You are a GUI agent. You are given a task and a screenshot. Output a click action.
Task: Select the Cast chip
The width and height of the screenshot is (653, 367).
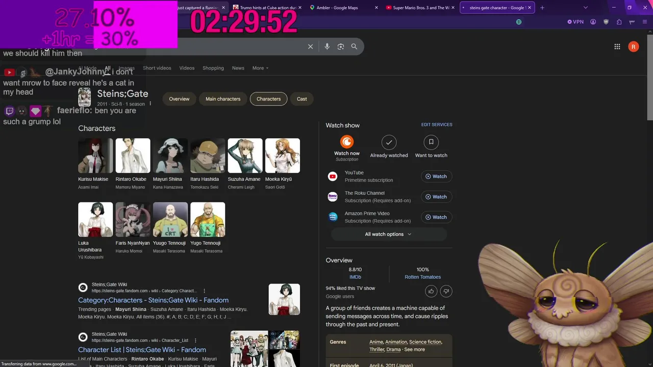302,99
